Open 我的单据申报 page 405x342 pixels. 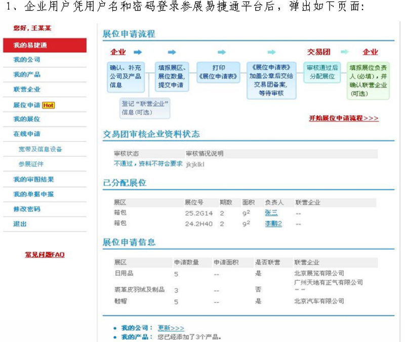pyautogui.click(x=33, y=194)
